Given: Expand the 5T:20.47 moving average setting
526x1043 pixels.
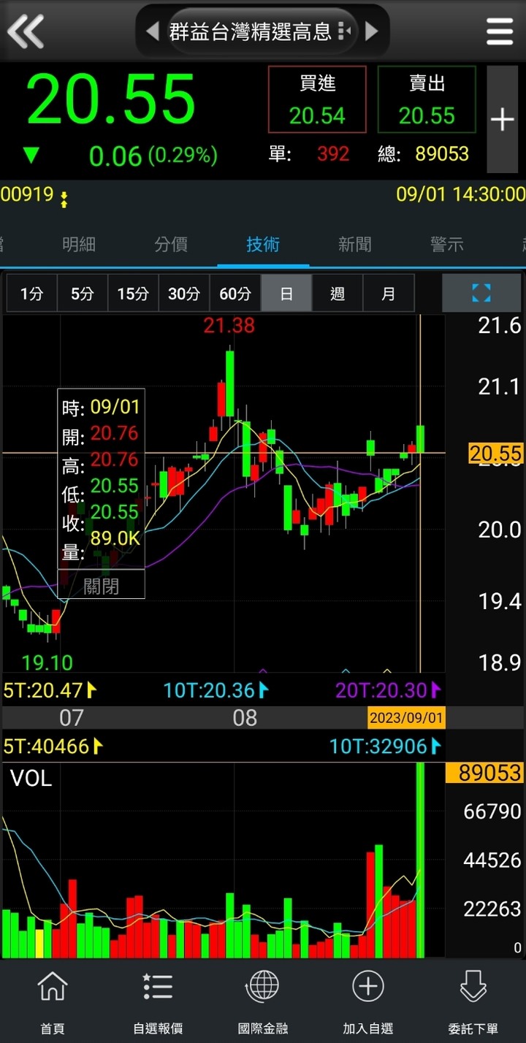Looking at the screenshot, I should point(50,689).
